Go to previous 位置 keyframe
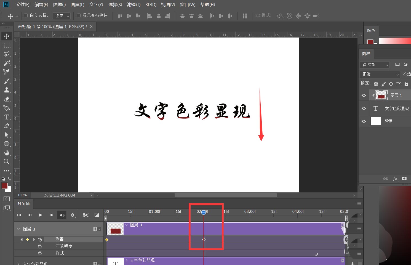The height and width of the screenshot is (265, 411). (22, 240)
